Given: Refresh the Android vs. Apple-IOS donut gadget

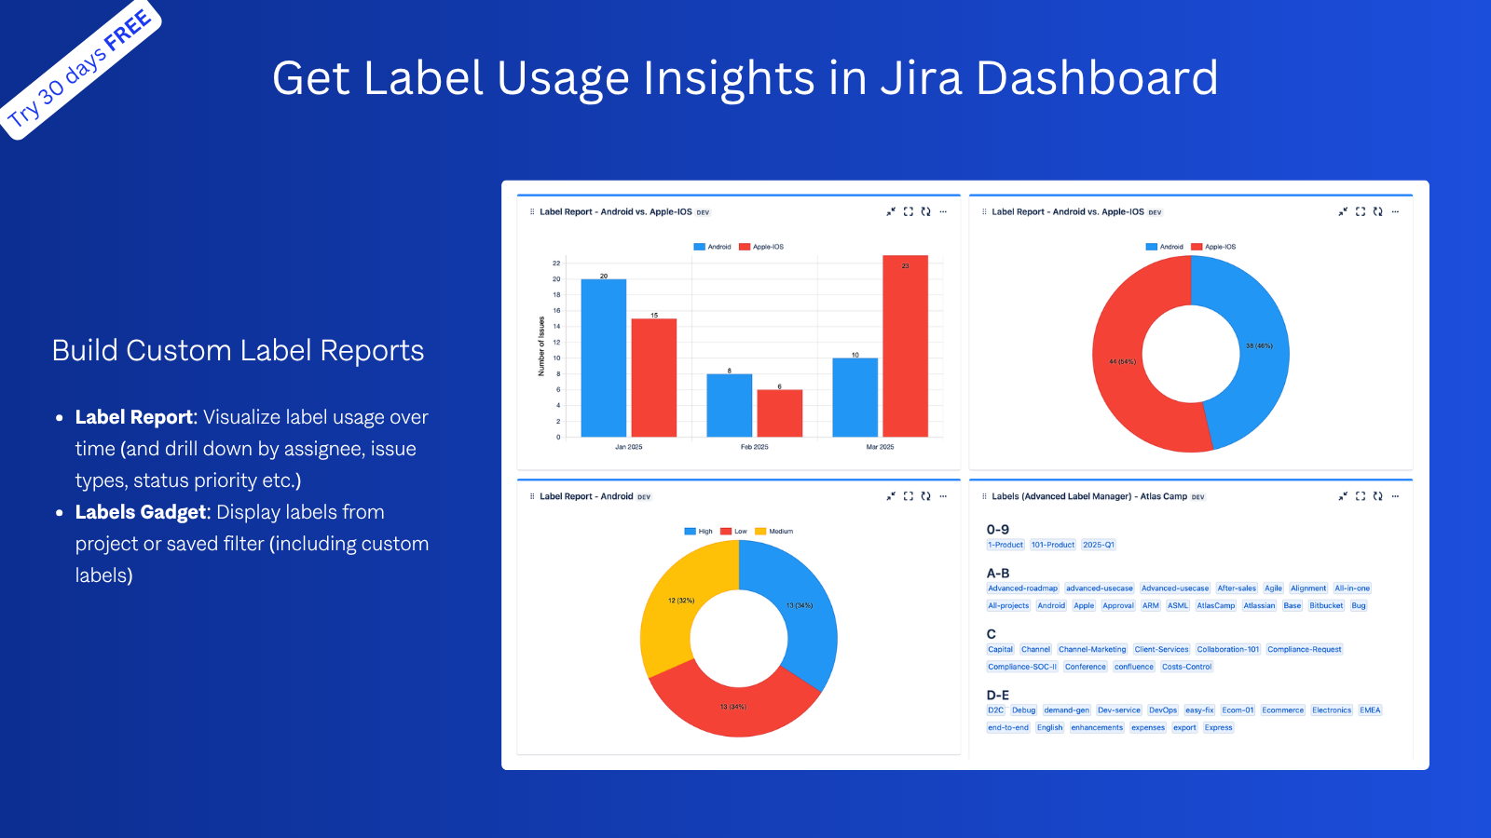Looking at the screenshot, I should click(x=1377, y=211).
